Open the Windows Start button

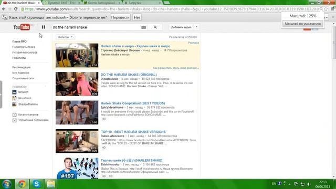(x=7, y=184)
